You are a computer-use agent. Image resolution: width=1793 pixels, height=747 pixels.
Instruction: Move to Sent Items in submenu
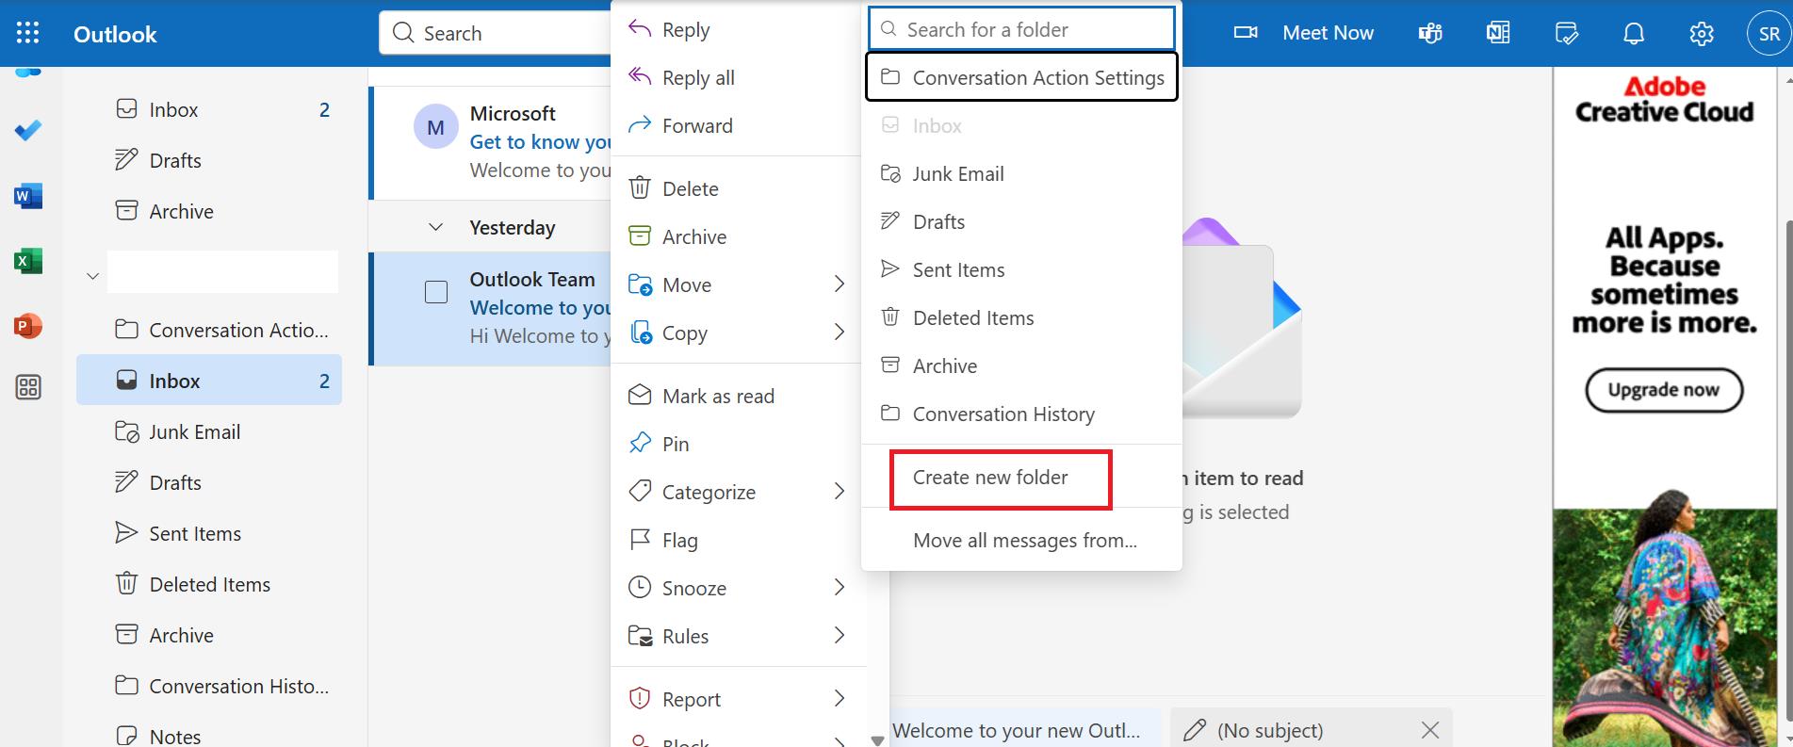[x=1021, y=269]
